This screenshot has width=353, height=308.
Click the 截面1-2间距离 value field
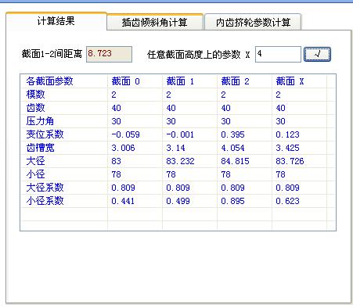click(109, 54)
